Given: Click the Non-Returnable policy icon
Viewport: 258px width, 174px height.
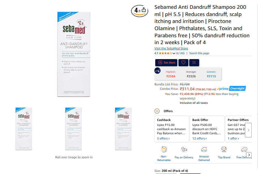Looking at the screenshot, I should [x=164, y=149].
